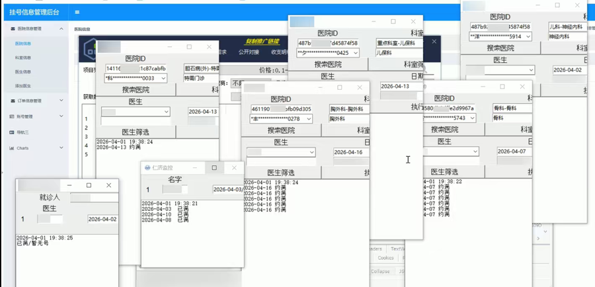Collapse the 医院信息管理 menu chevron
Image resolution: width=595 pixels, height=287 pixels.
coord(61,29)
